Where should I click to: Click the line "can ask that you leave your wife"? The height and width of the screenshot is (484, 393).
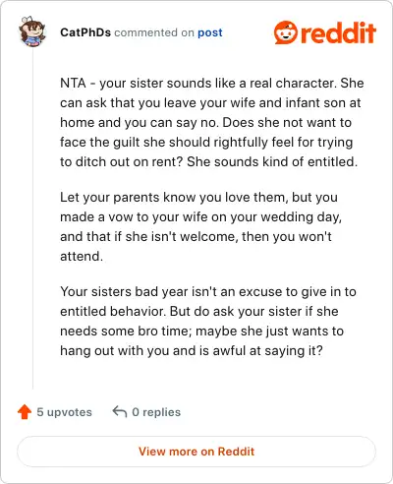(x=210, y=102)
